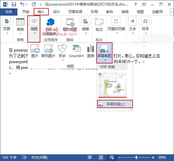Open the 形状 (Shapes) gallery
174x161 pixels.
click(62, 52)
